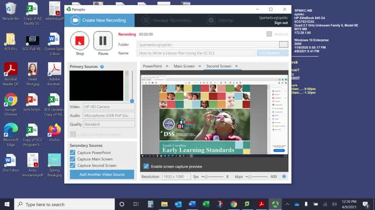Uncheck Capture PowerPoint checkbox
Screen dimensions: 375x210
coord(73,152)
